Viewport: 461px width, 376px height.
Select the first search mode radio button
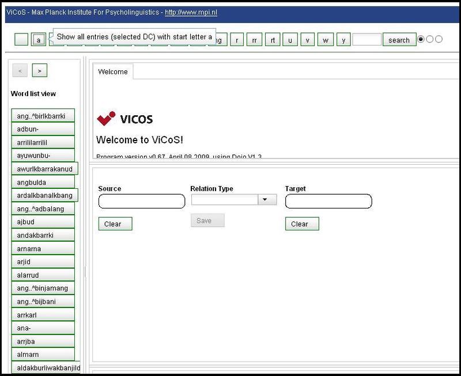click(x=421, y=39)
